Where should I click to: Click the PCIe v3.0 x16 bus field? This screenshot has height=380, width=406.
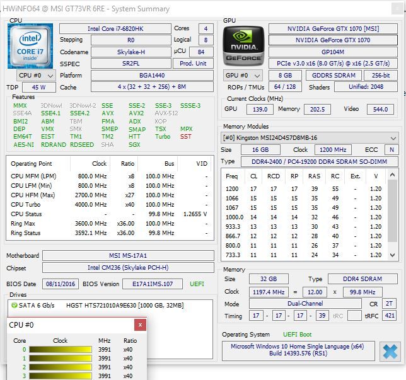pyautogui.click(x=333, y=64)
